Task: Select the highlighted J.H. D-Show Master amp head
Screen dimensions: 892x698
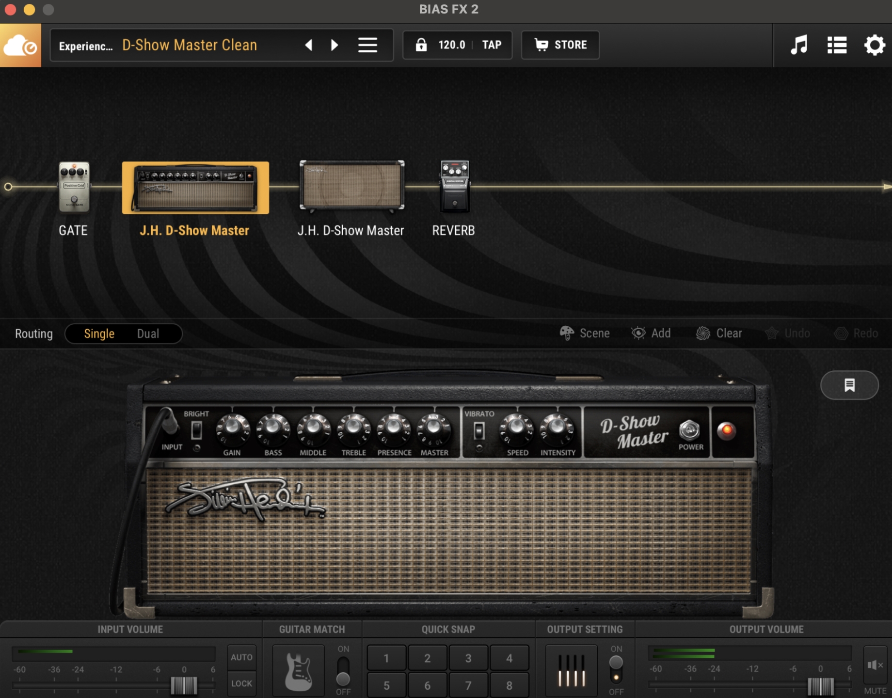Action: point(195,188)
